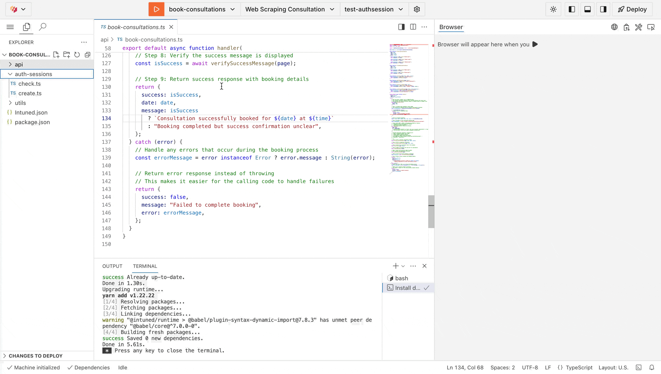Open browser dev tools with the wrench icon
The width and height of the screenshot is (661, 374).
coord(639,27)
